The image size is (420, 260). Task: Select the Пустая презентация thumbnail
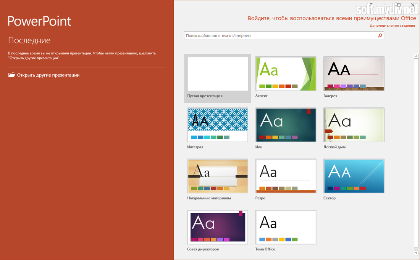point(218,74)
